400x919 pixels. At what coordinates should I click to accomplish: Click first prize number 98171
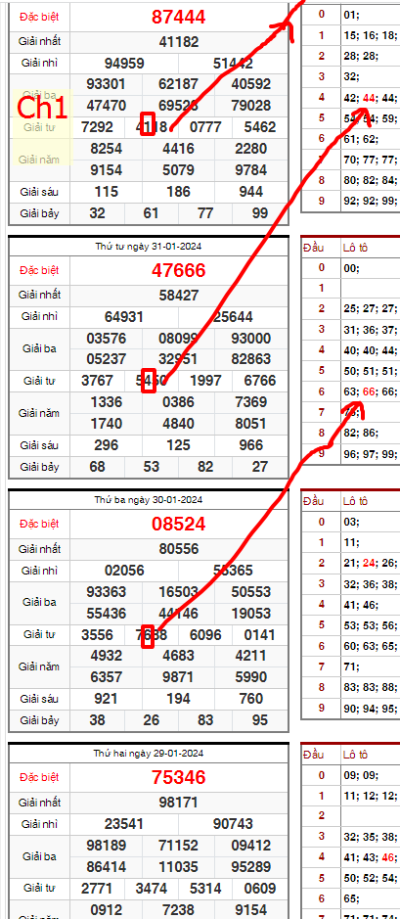tap(179, 803)
